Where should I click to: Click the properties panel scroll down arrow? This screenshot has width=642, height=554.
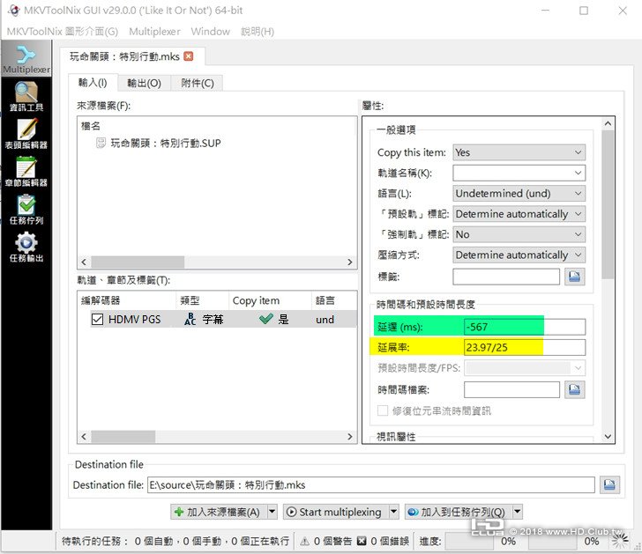click(x=608, y=437)
